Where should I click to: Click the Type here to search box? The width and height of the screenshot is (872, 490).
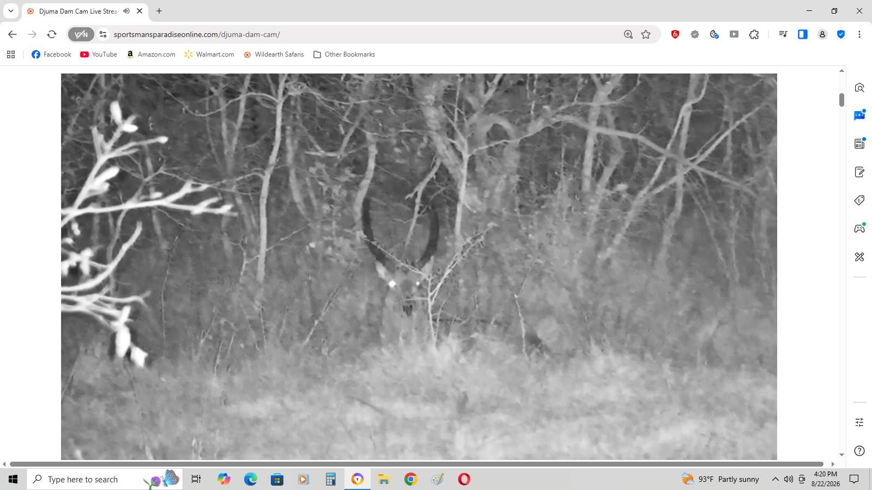[x=105, y=479]
